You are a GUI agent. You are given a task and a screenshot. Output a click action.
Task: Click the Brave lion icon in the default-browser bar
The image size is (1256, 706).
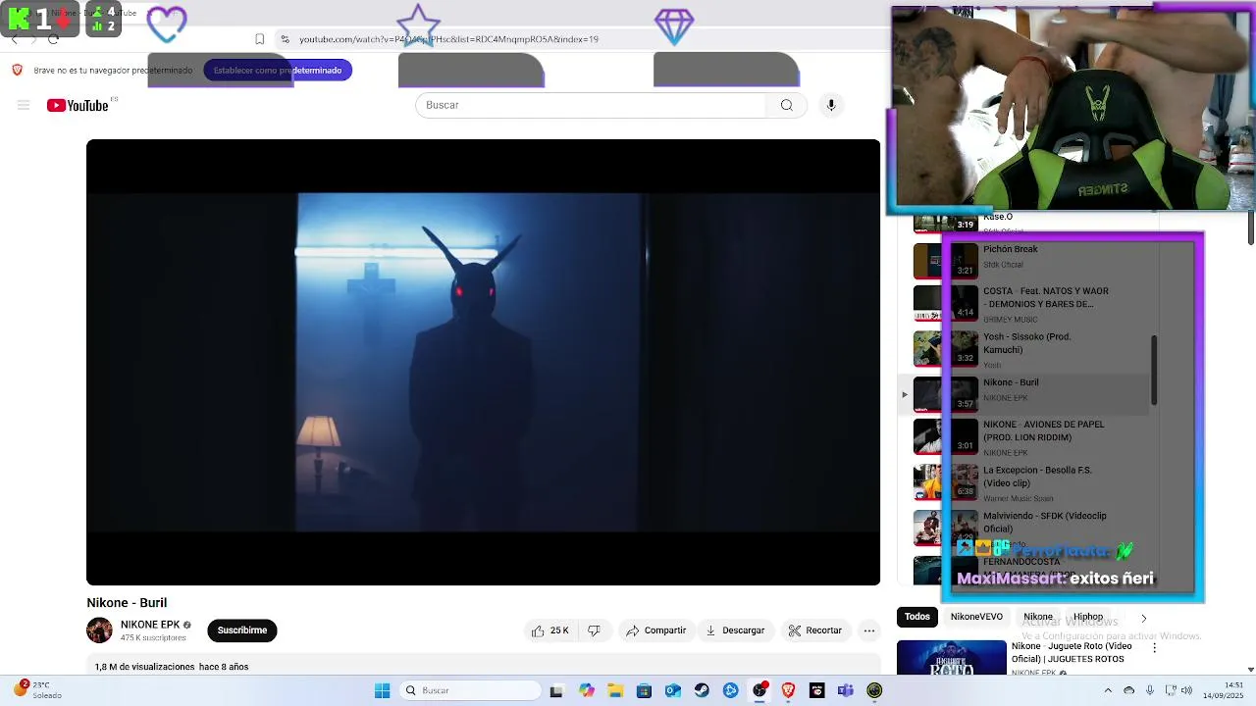click(17, 70)
